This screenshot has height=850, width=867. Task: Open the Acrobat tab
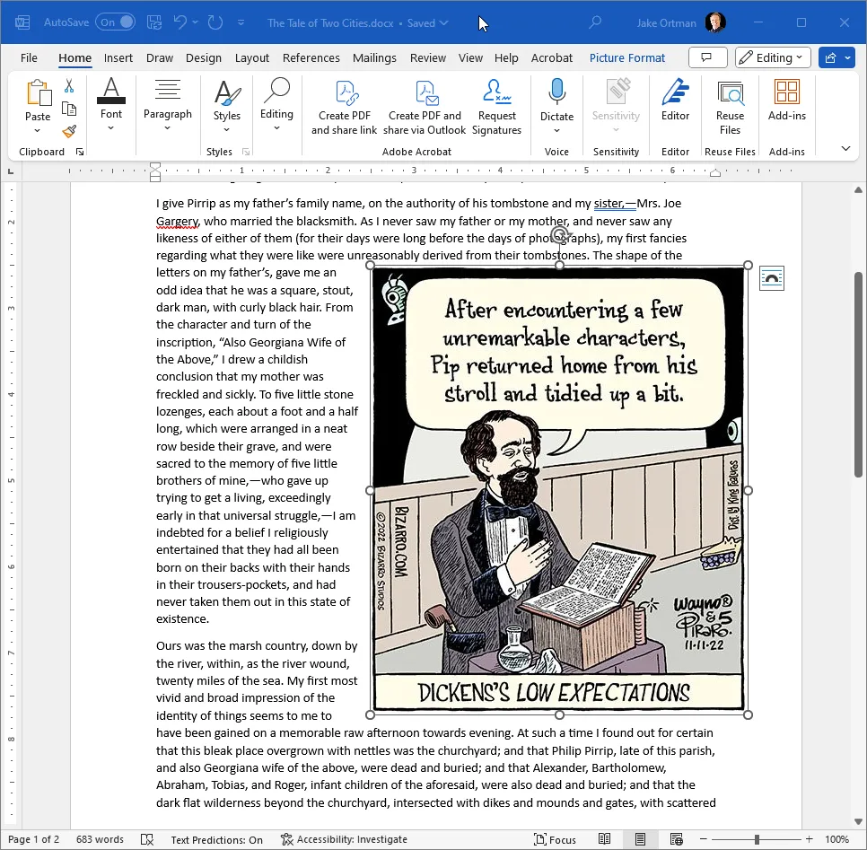click(x=552, y=58)
